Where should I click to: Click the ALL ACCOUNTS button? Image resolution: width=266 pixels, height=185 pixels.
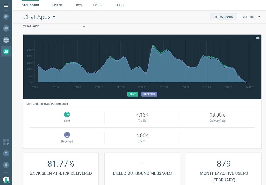pos(223,17)
